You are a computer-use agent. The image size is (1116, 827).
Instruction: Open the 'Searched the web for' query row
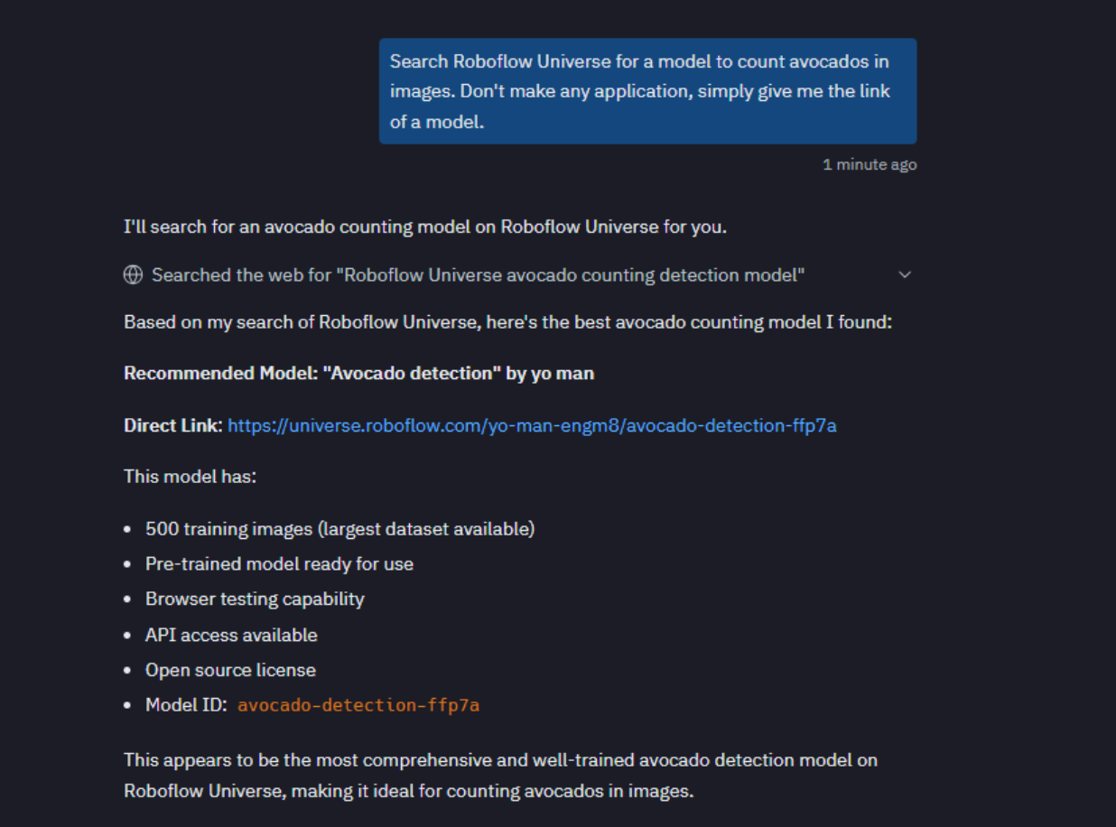[x=518, y=275]
